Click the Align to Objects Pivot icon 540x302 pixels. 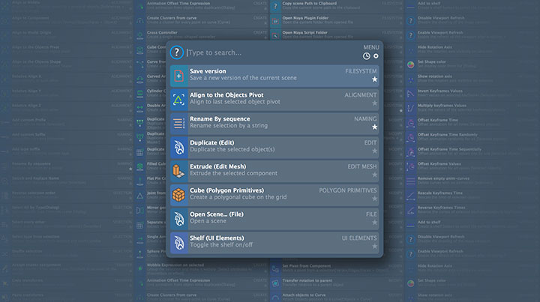pos(178,99)
